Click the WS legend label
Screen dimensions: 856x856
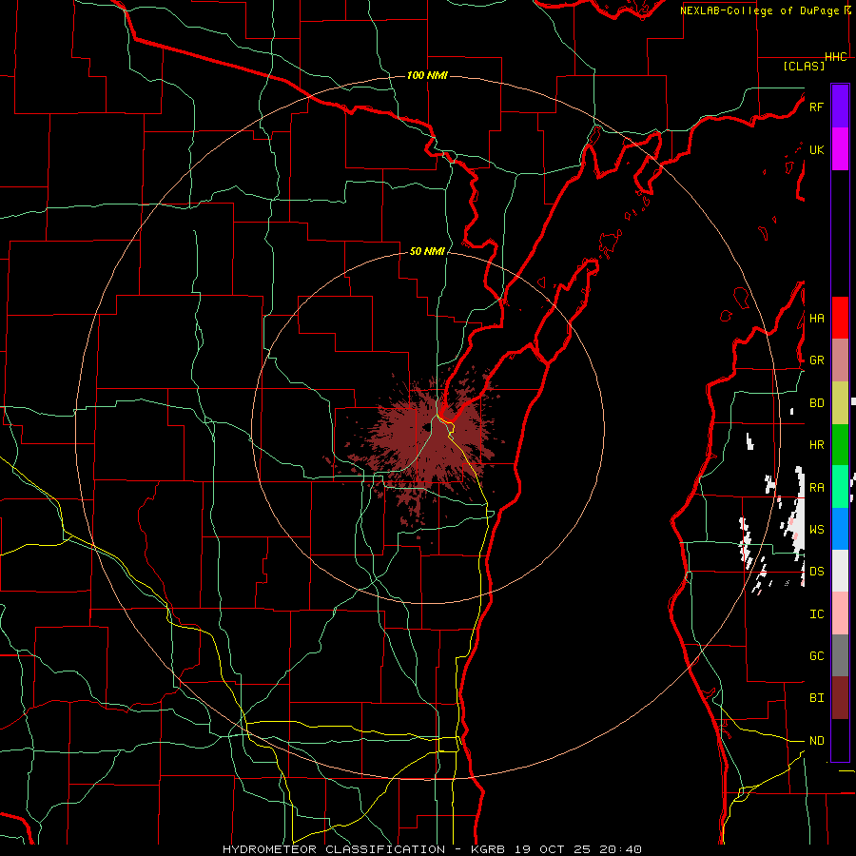click(x=816, y=530)
